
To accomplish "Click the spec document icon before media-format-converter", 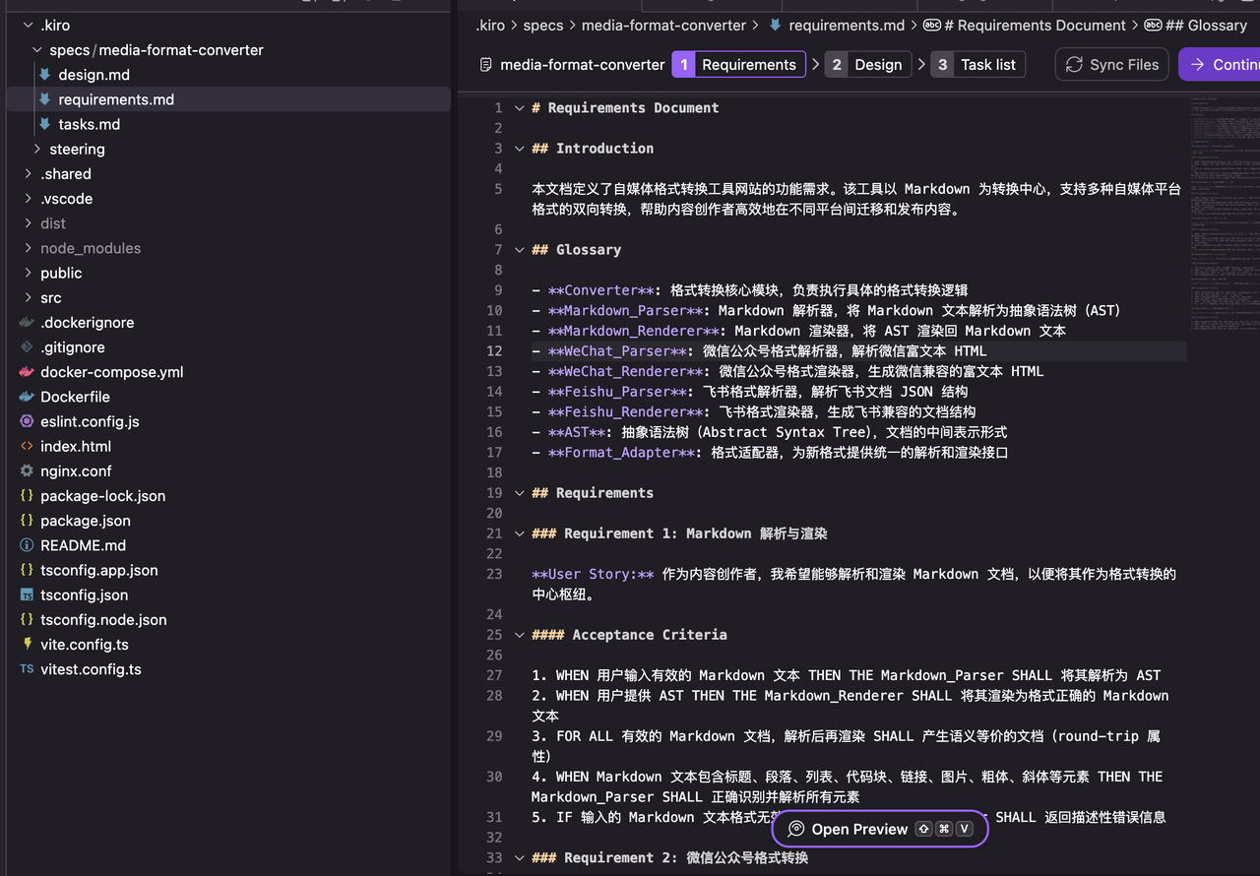I will pos(483,64).
